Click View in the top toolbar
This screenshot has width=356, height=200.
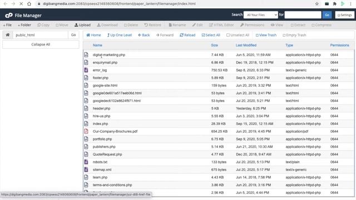tap(277, 25)
